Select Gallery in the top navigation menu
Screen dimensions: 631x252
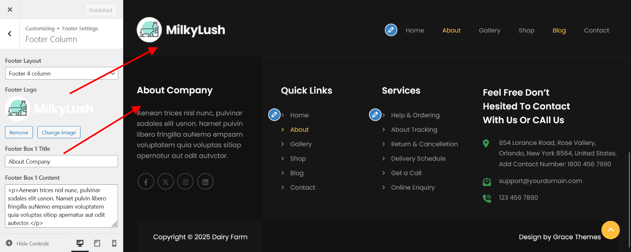(489, 30)
